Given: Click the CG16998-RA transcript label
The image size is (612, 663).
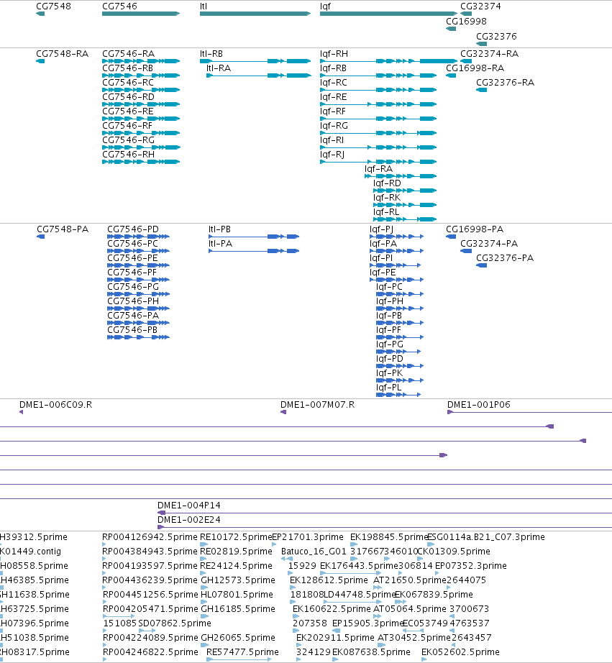Looking at the screenshot, I should (475, 68).
